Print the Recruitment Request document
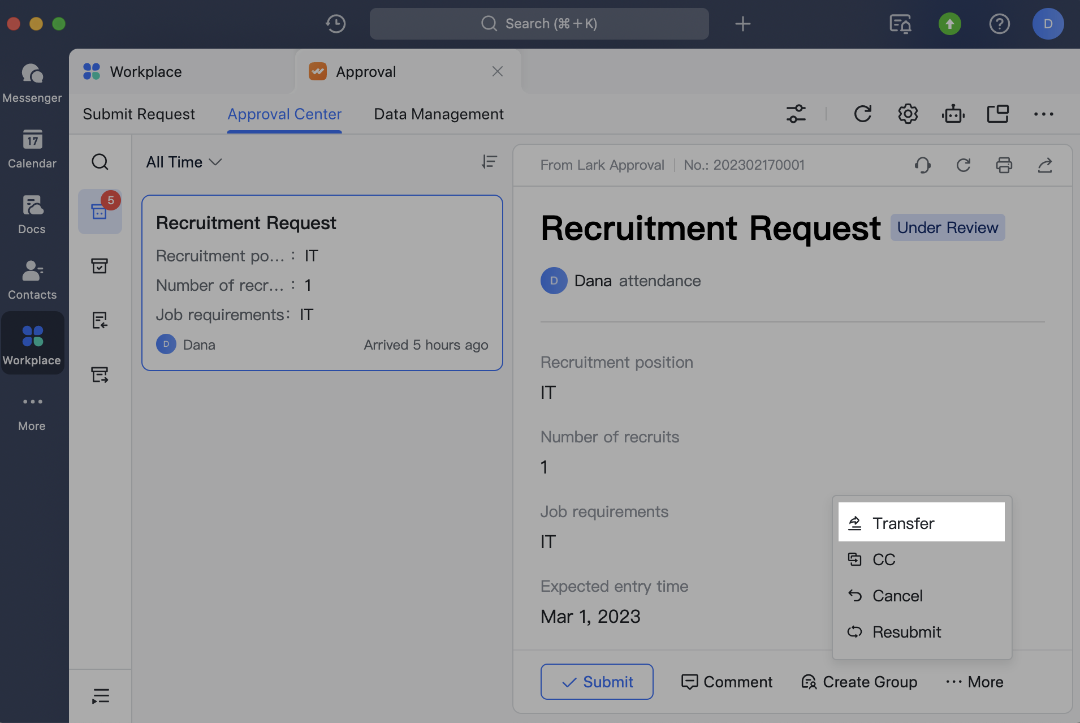Viewport: 1080px width, 723px height. click(1004, 165)
